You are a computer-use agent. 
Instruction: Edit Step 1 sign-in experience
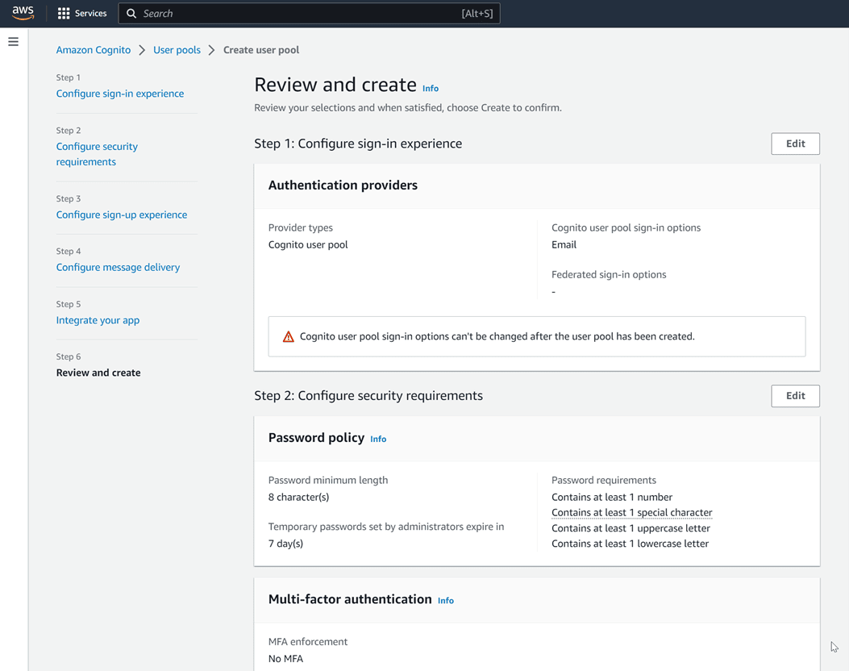(795, 144)
